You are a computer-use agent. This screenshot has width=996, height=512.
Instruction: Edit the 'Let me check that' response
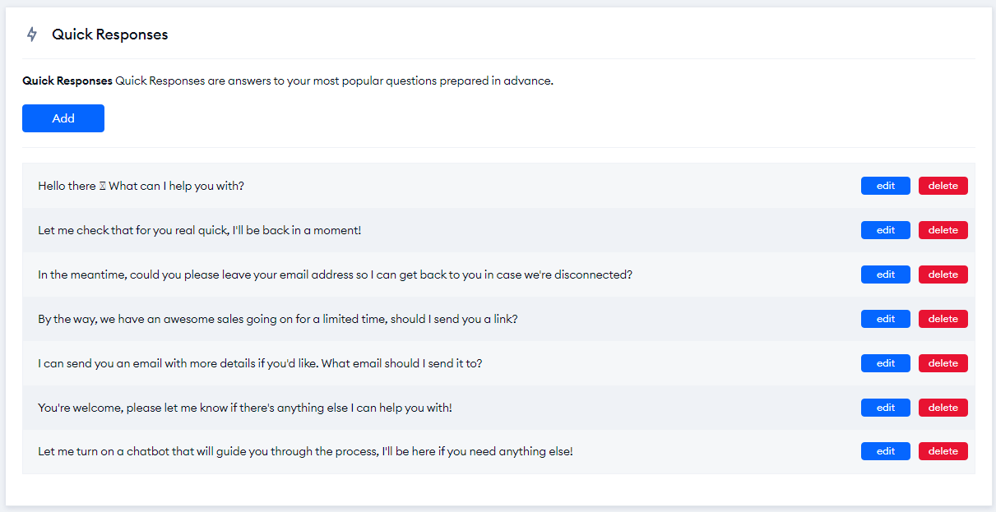(885, 230)
